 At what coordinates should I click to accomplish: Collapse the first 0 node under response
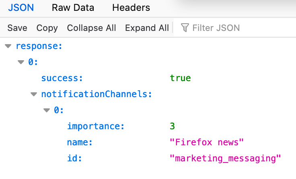[21, 62]
